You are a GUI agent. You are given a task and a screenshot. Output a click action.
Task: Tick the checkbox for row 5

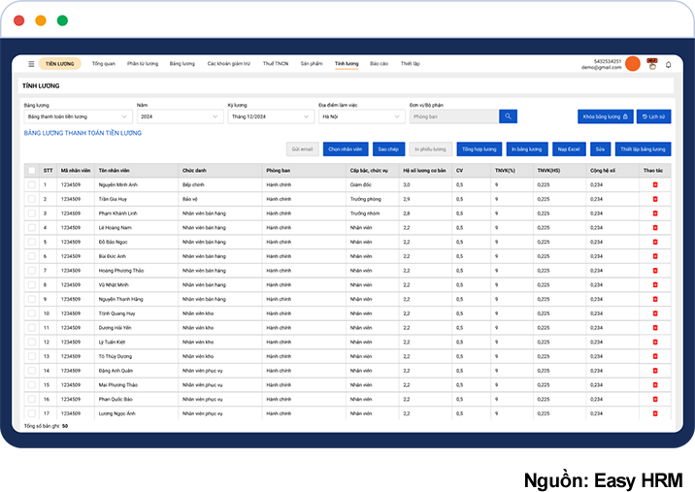pyautogui.click(x=31, y=242)
